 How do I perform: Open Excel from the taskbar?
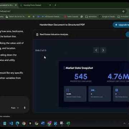pos(68,123)
